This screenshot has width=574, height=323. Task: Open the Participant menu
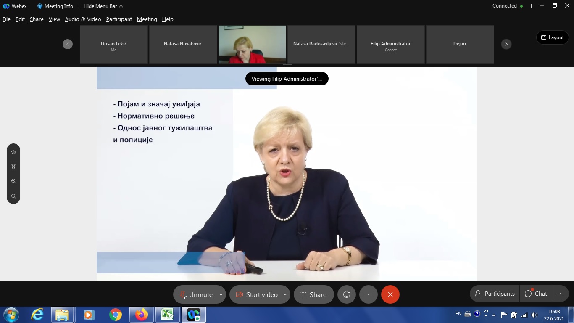click(119, 19)
